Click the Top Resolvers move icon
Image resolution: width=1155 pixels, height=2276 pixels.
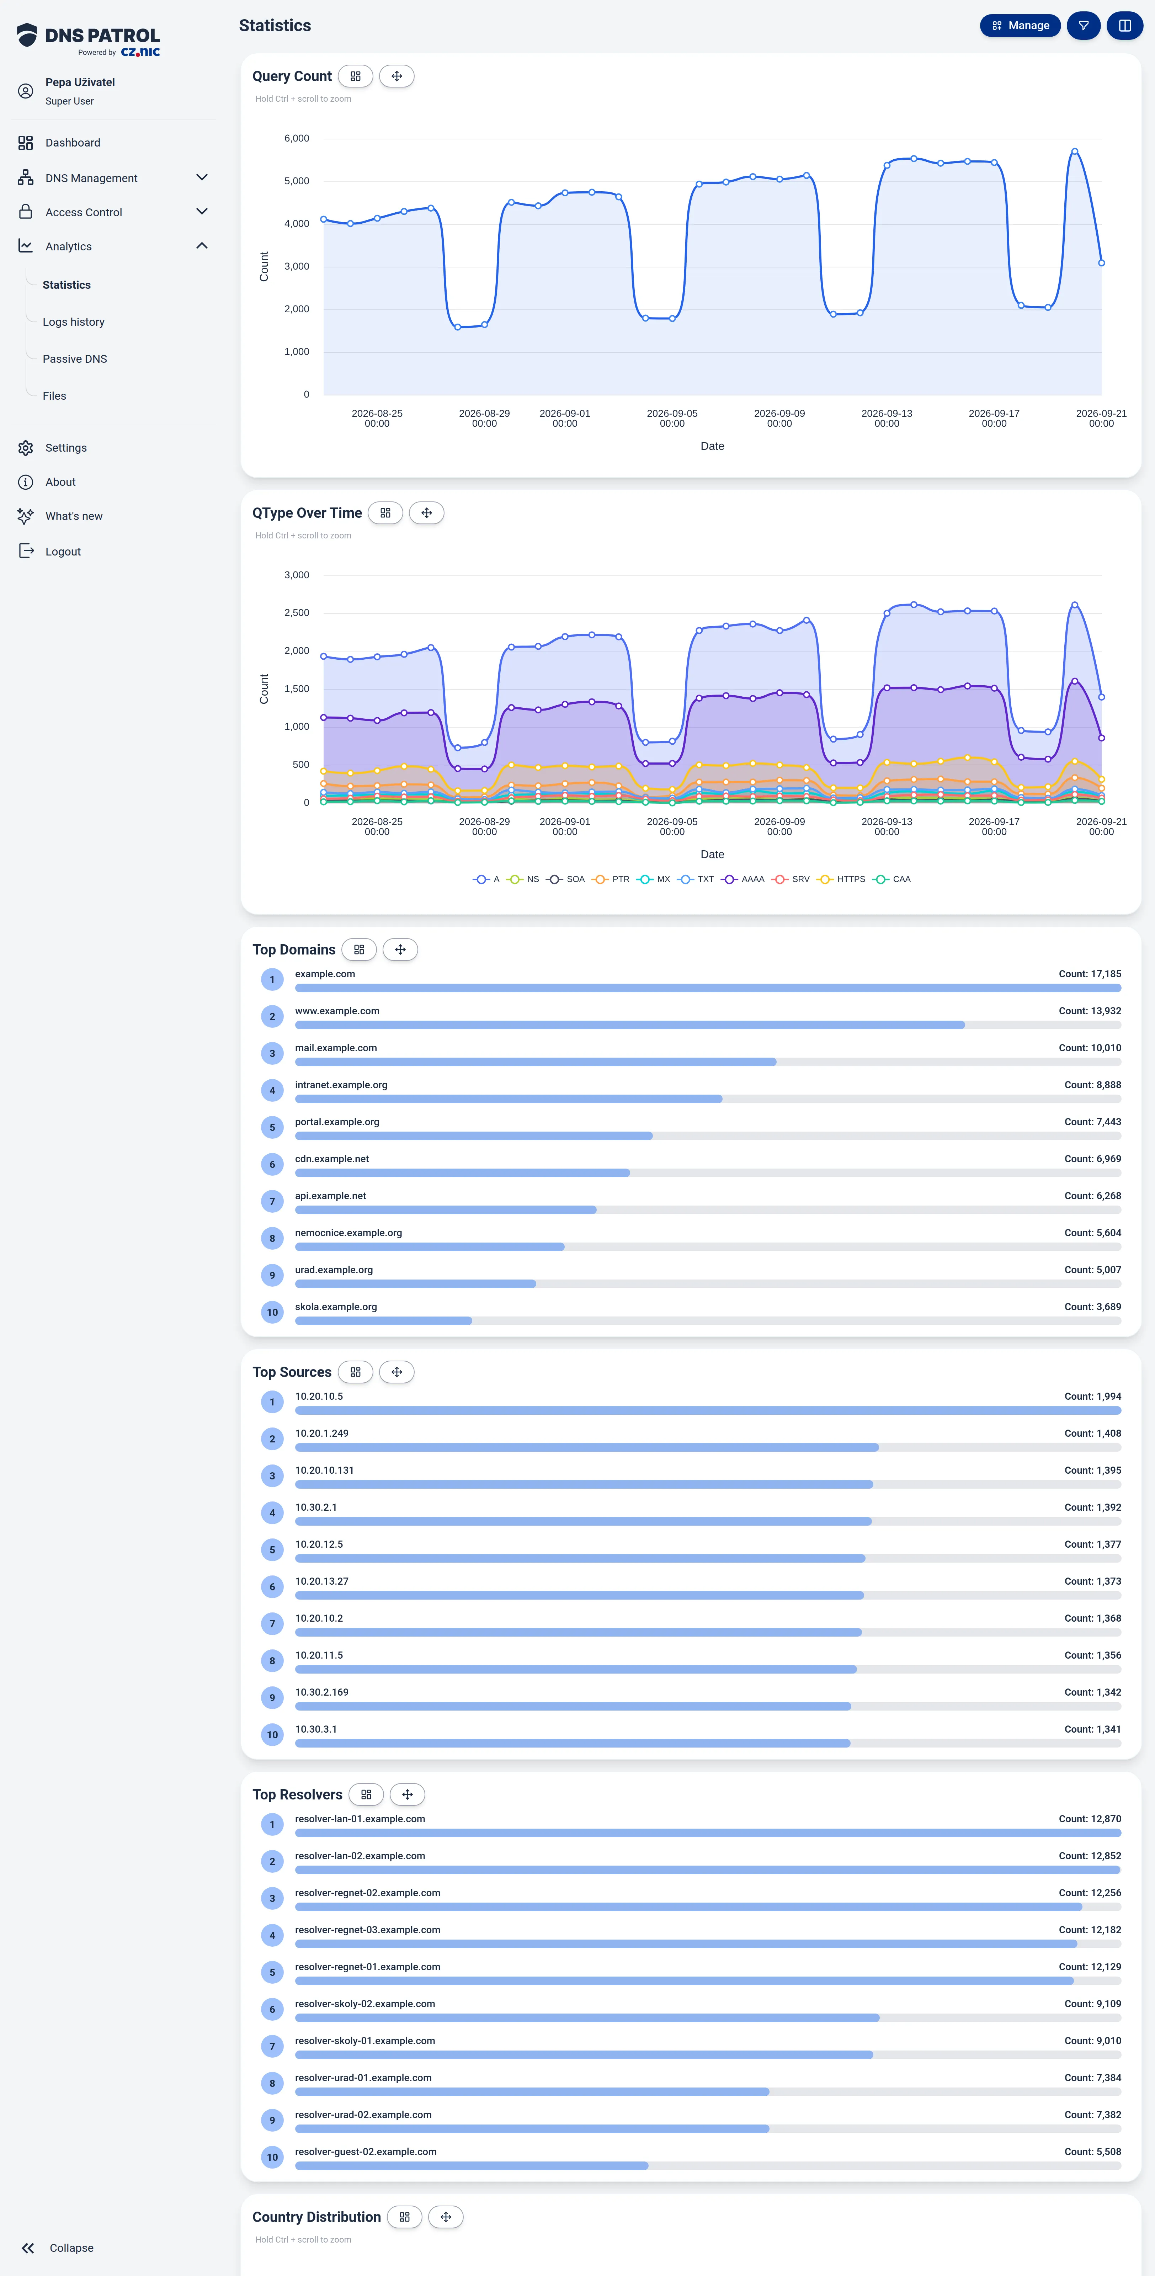tap(408, 1794)
